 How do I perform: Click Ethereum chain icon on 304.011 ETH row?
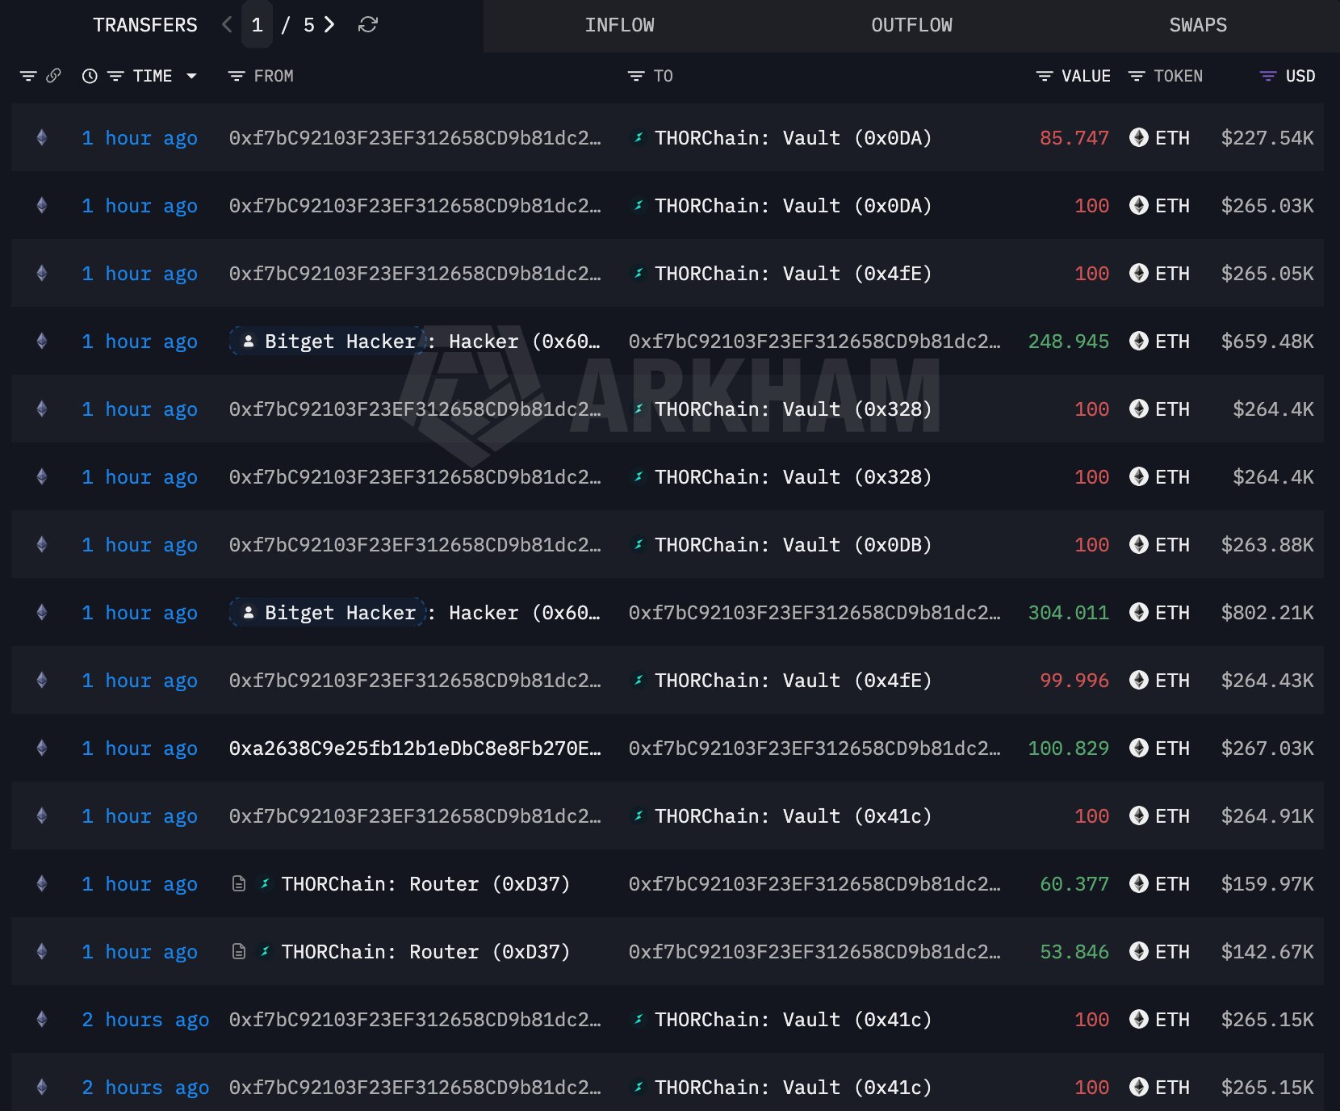pos(42,612)
